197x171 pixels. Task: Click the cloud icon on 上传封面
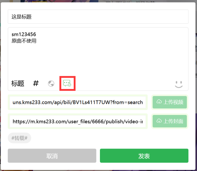coord(159,121)
